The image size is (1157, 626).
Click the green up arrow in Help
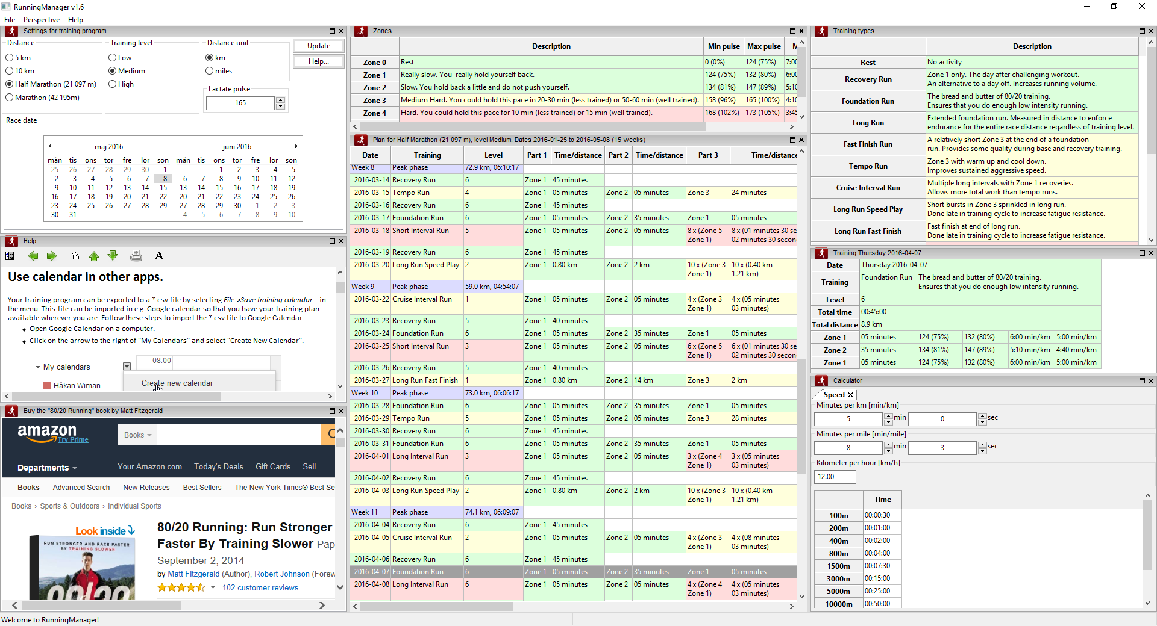point(94,256)
